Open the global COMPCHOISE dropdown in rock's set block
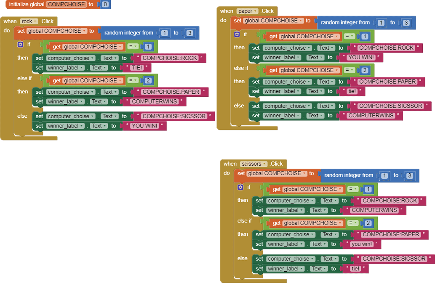 (x=57, y=31)
